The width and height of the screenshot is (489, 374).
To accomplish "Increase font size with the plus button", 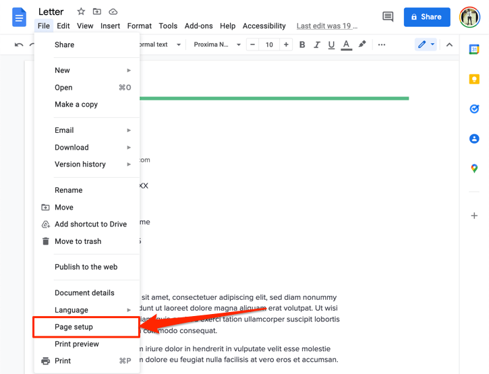I will coord(286,44).
